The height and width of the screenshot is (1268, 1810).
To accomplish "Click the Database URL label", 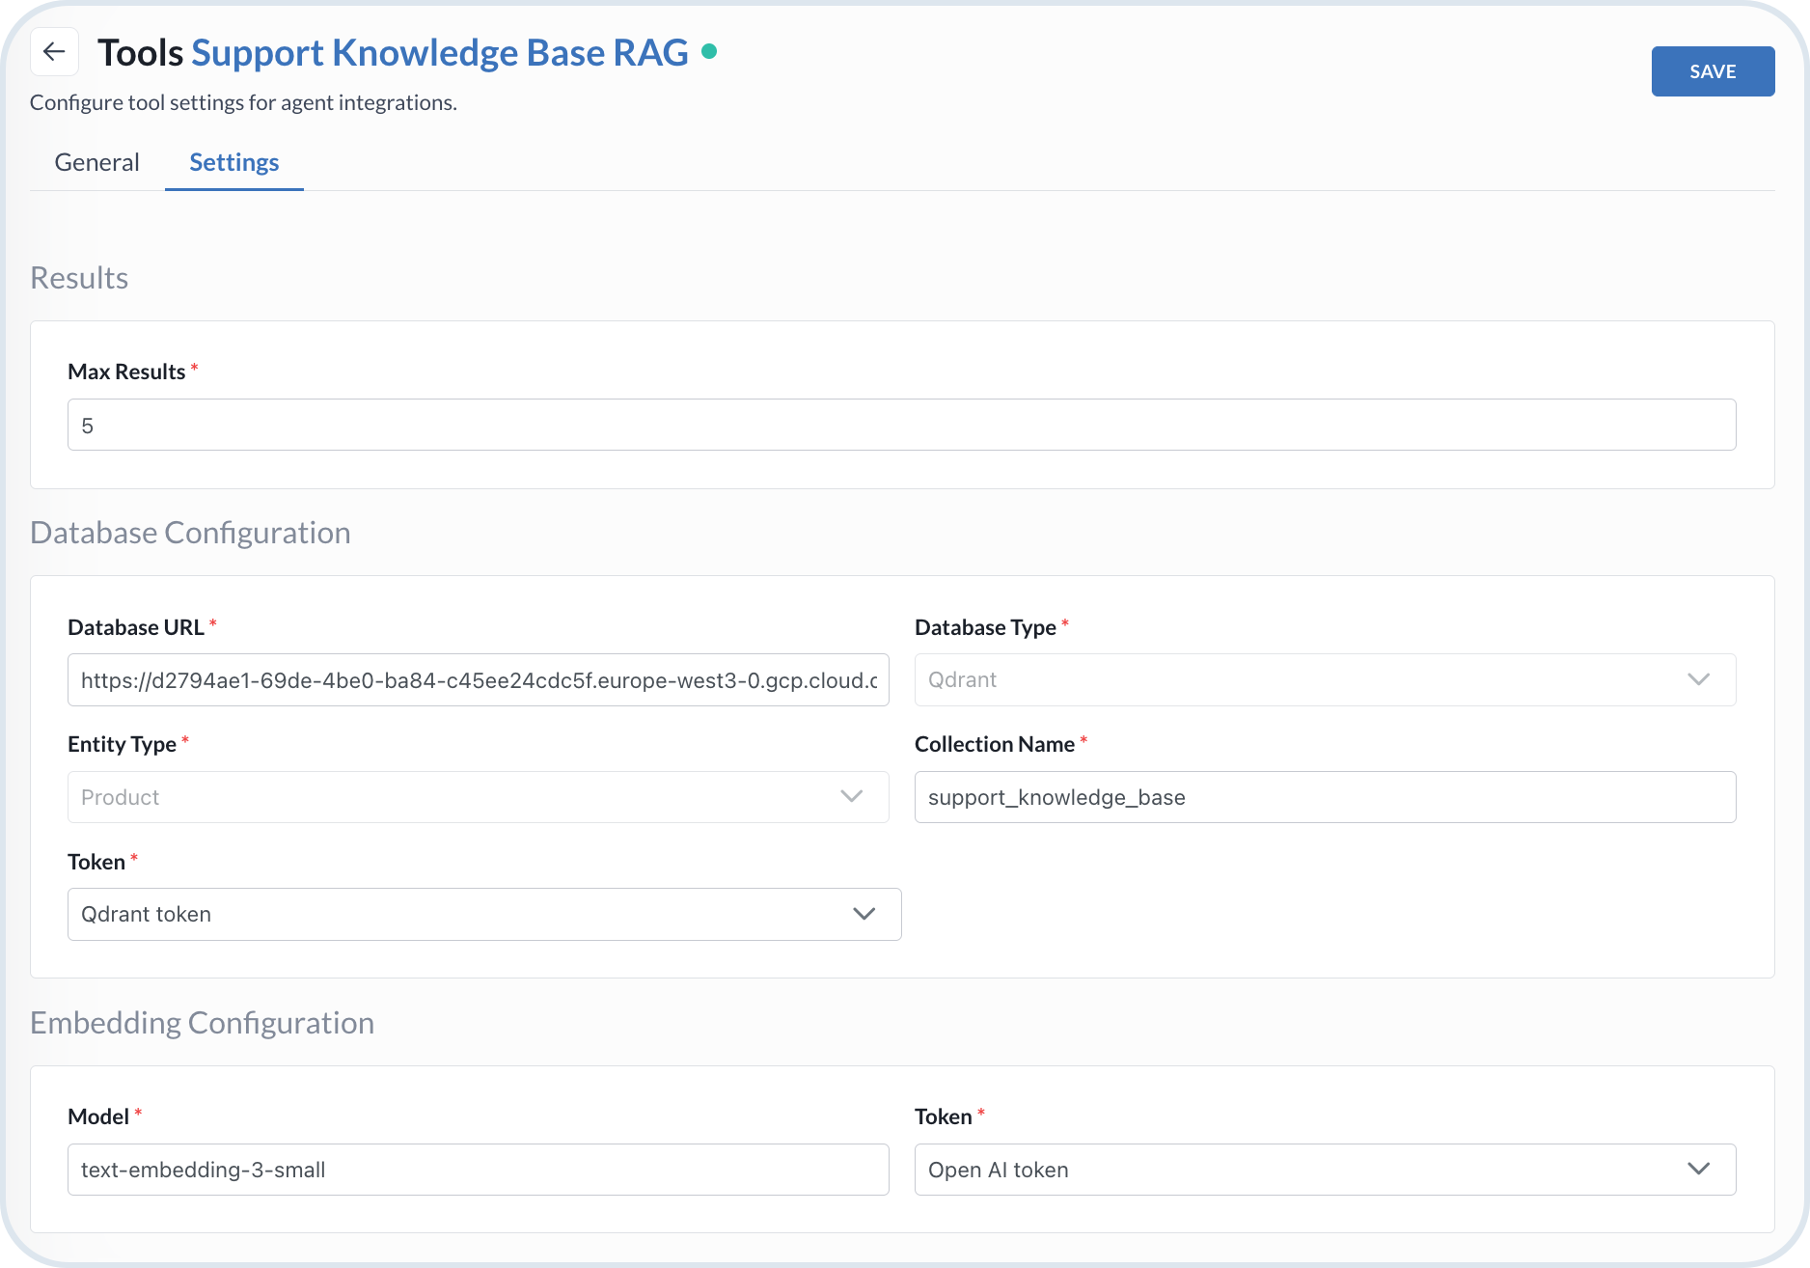I will click(x=136, y=627).
